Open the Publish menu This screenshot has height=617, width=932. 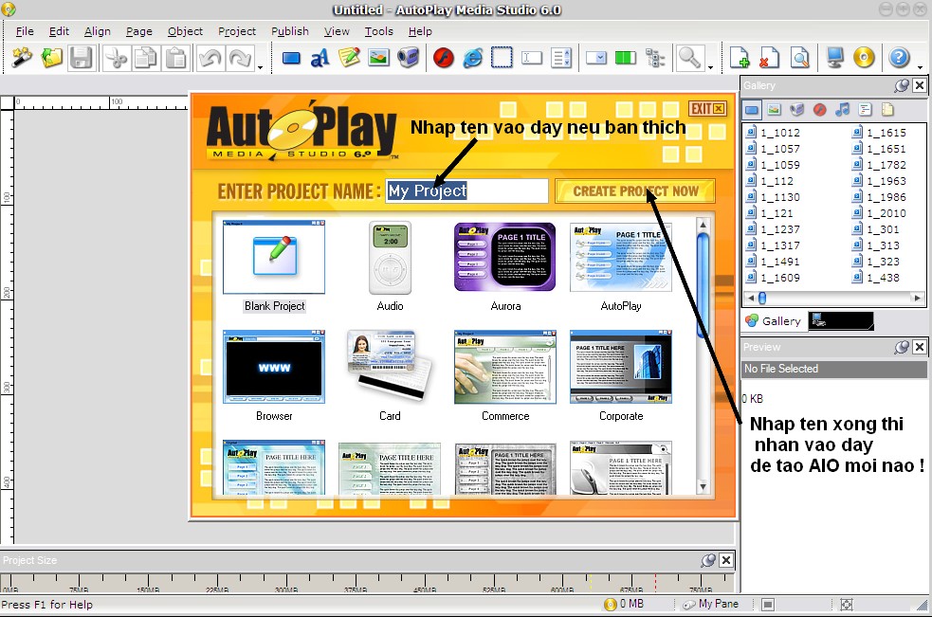click(x=290, y=31)
